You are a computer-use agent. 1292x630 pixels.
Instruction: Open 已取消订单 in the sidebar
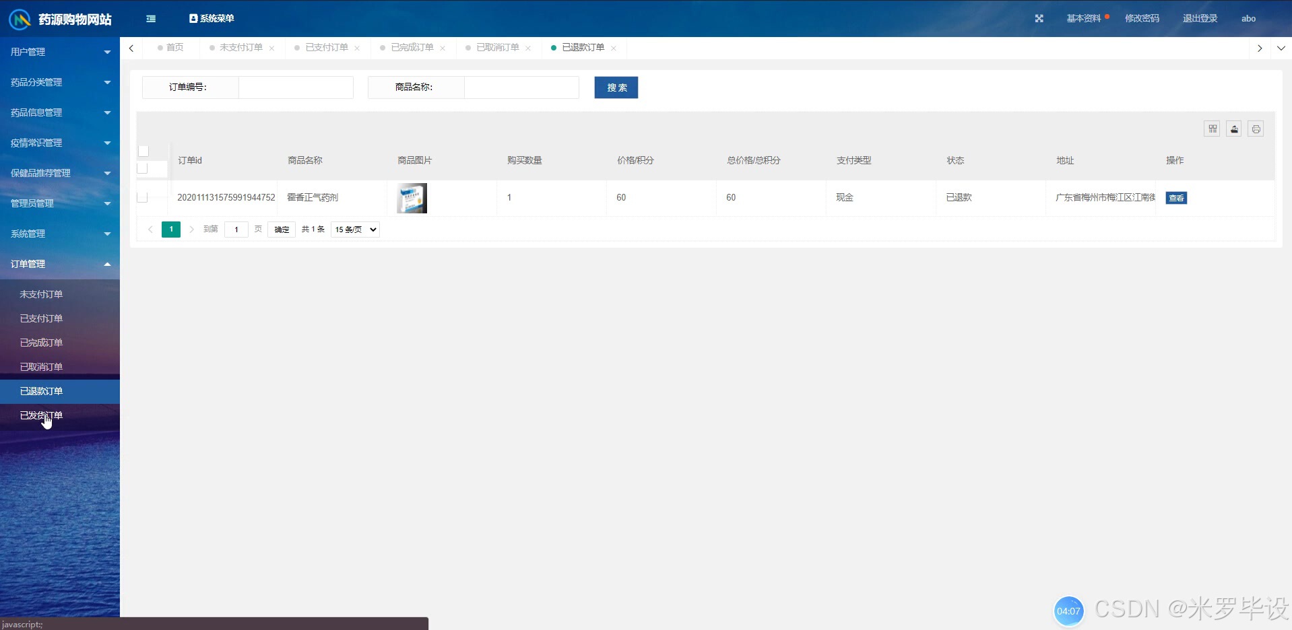[x=60, y=367]
